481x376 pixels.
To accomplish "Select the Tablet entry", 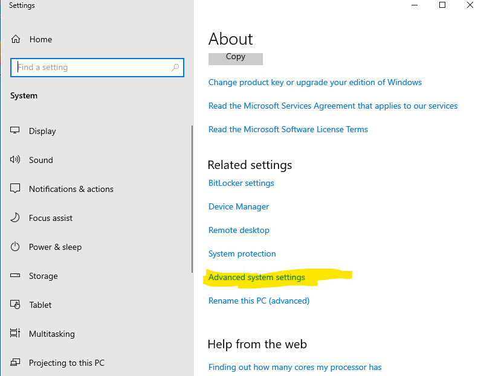I will [40, 305].
